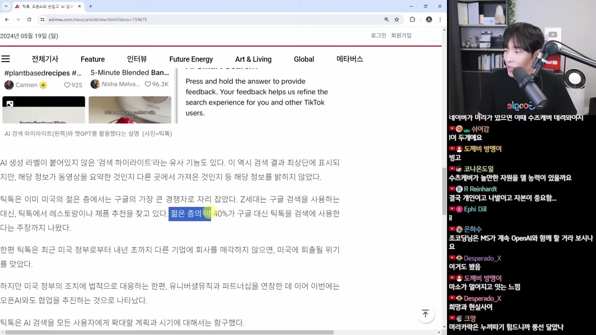This screenshot has width=596, height=335.
Task: Click Carmen's profile avatar
Action: point(9,85)
